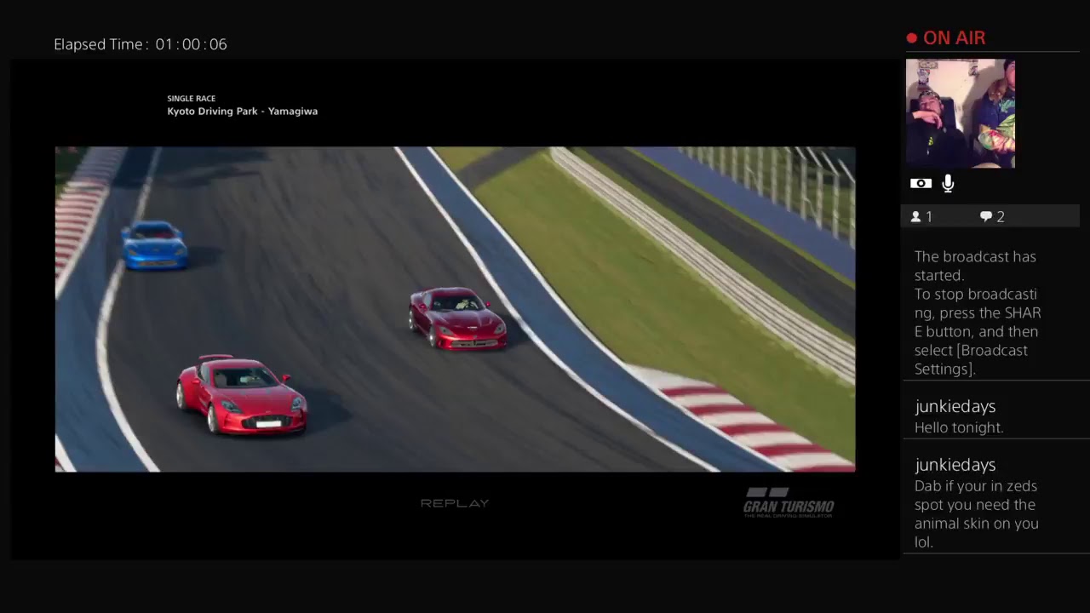Select the broadcaster webcam thumbnail

tap(961, 113)
